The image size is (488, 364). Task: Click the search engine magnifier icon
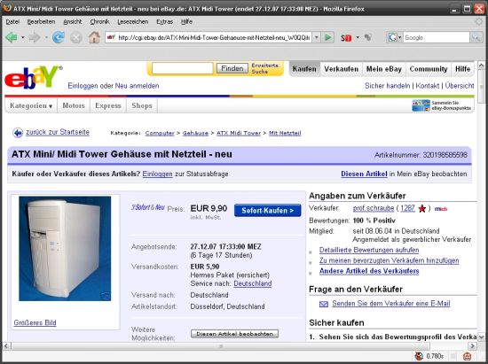point(476,37)
